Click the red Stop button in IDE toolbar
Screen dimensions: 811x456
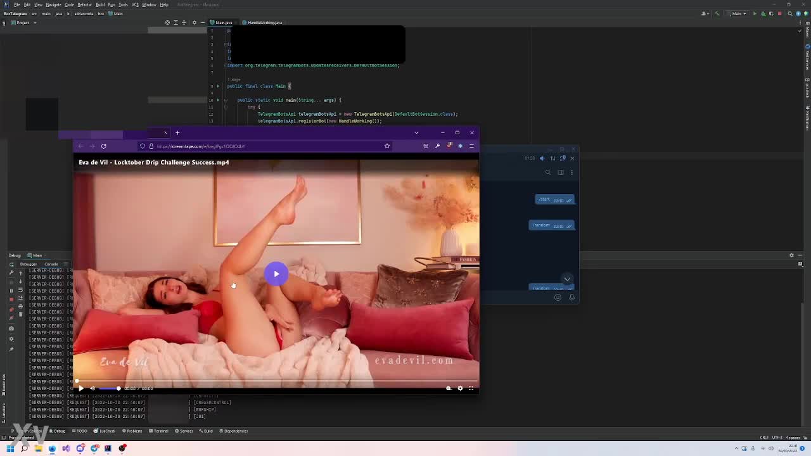[781, 13]
